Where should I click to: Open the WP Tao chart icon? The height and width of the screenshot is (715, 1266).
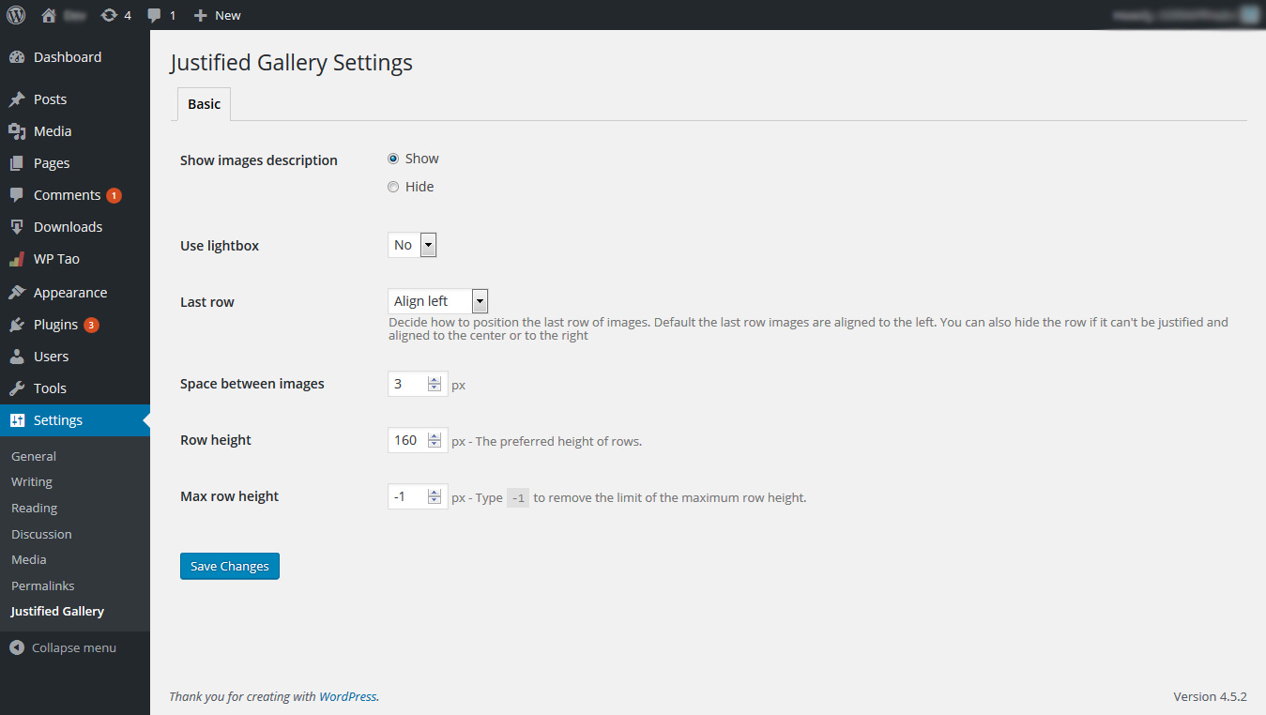tap(17, 259)
